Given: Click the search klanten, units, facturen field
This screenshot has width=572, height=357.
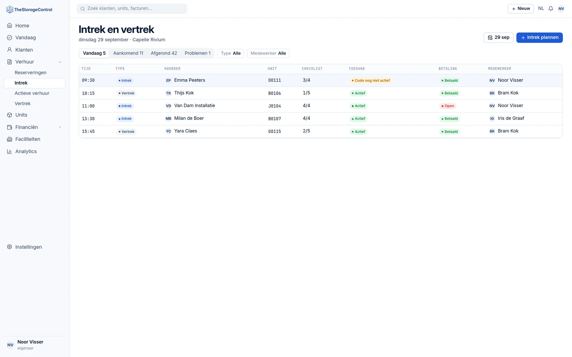Looking at the screenshot, I should pos(132,9).
